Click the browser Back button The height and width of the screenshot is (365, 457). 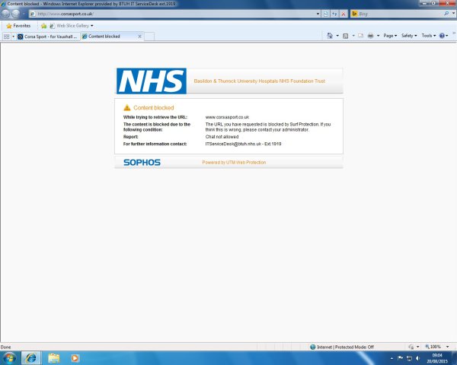click(5, 14)
